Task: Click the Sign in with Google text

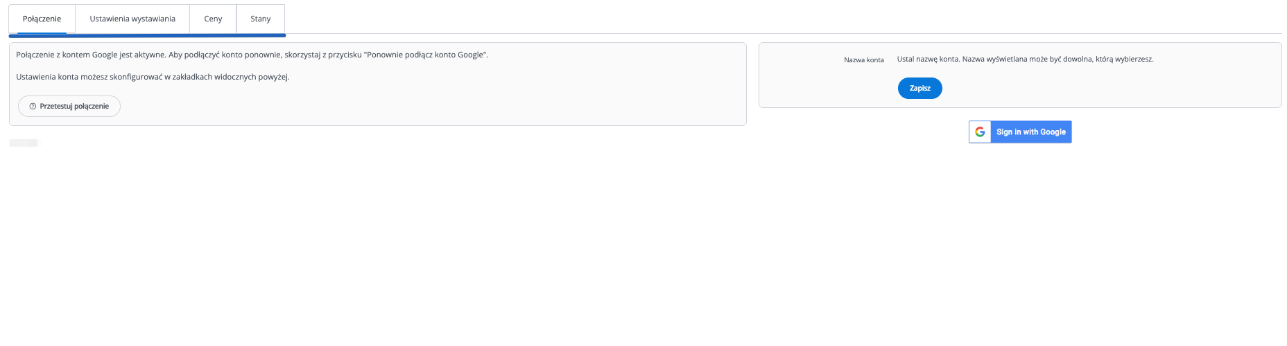Action: 1030,132
